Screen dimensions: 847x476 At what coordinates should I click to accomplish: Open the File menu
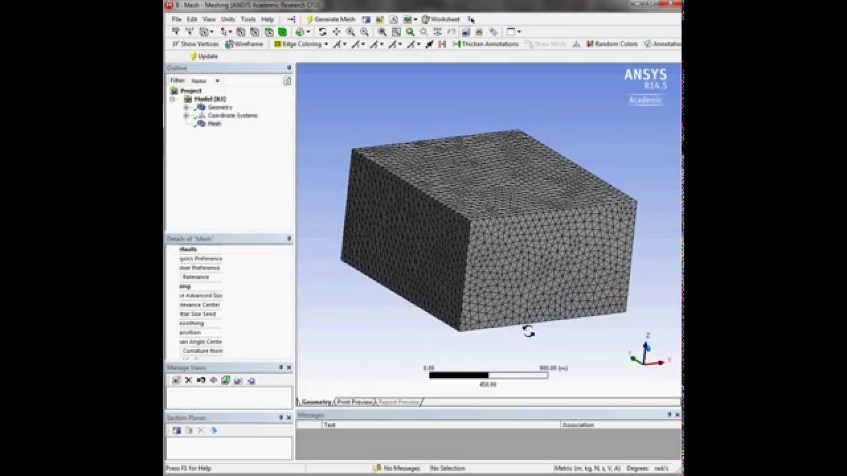pyautogui.click(x=177, y=19)
